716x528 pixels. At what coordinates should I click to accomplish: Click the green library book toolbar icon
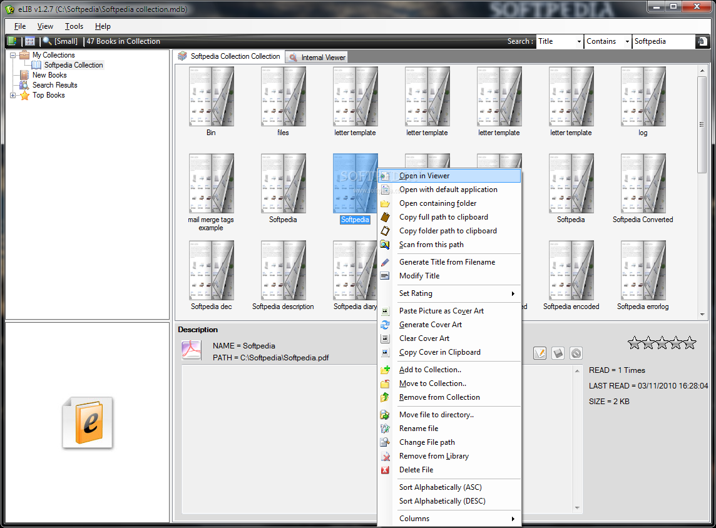(12, 41)
